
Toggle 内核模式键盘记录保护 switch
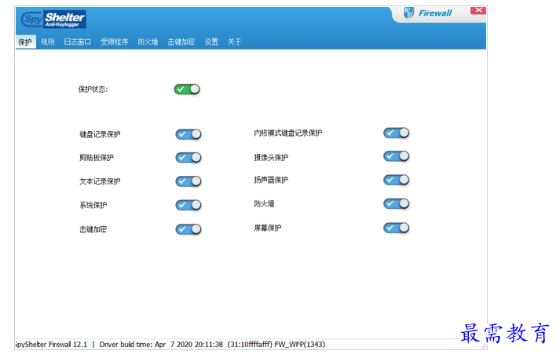(x=396, y=133)
